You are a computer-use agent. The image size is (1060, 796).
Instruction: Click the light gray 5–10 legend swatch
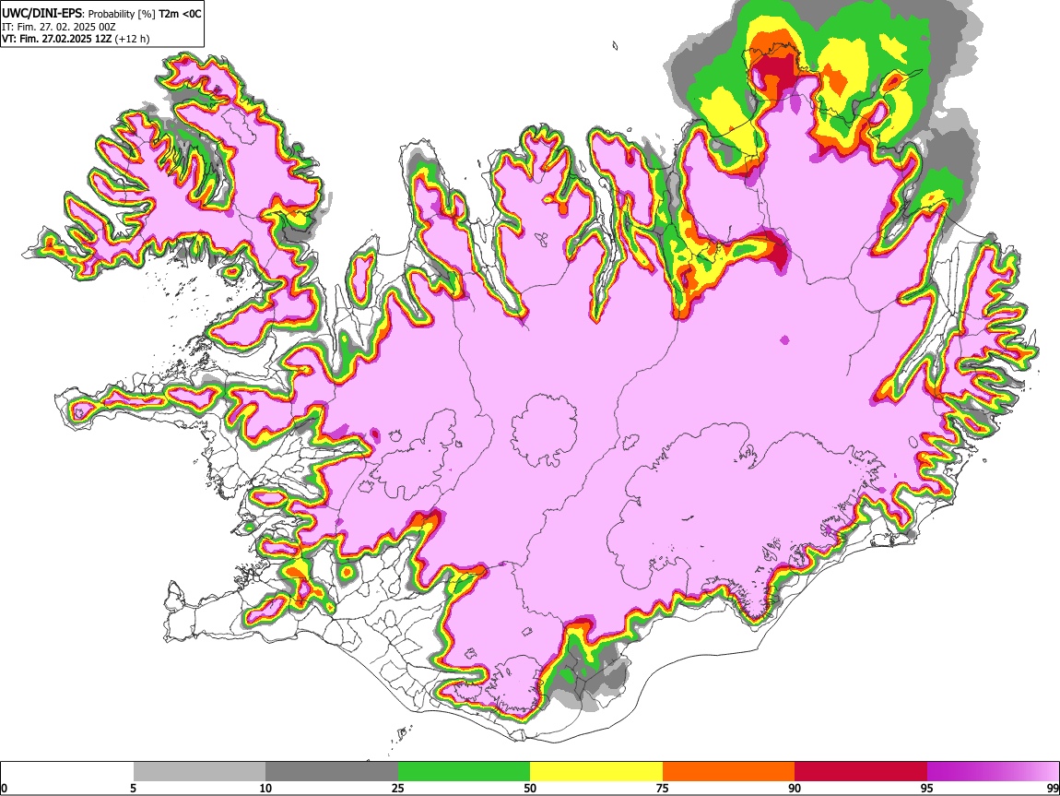[199, 772]
